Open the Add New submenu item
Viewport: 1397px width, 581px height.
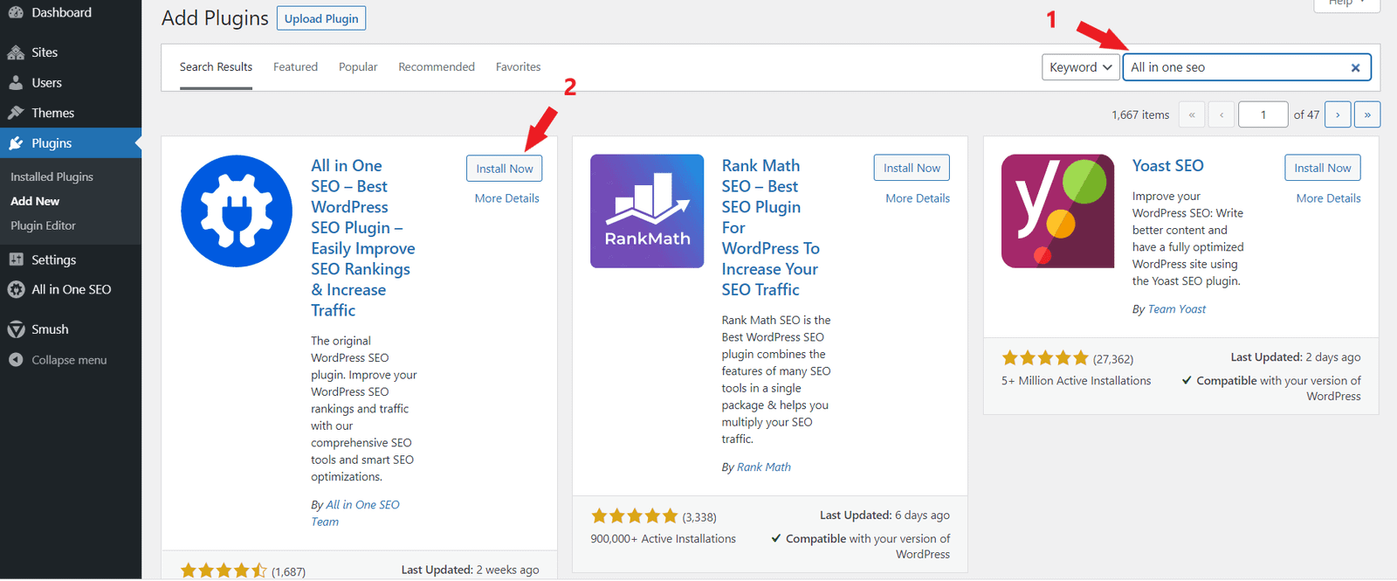35,201
